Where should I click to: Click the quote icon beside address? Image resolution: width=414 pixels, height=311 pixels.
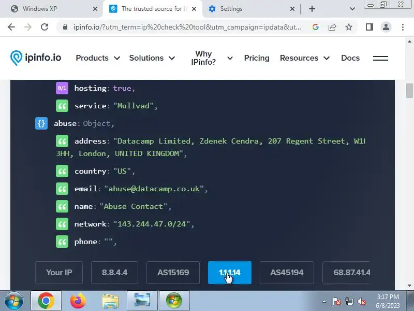point(62,141)
